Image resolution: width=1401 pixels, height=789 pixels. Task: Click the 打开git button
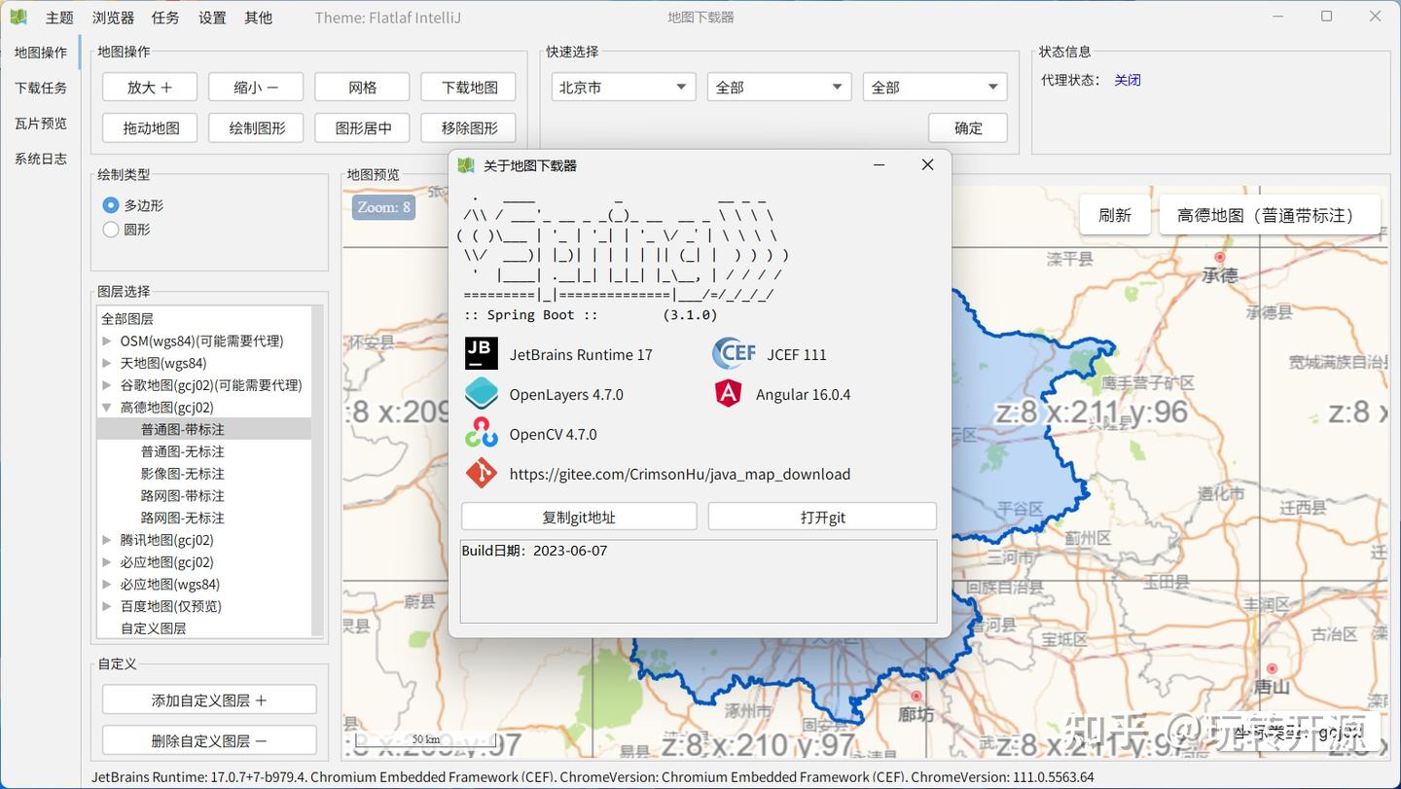(822, 517)
